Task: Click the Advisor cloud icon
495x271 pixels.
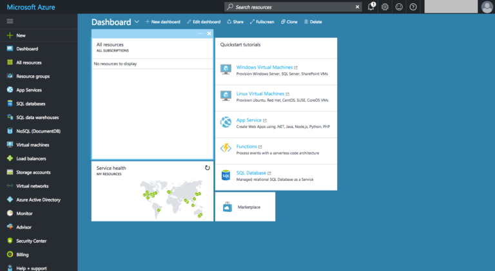Action: click(x=10, y=227)
